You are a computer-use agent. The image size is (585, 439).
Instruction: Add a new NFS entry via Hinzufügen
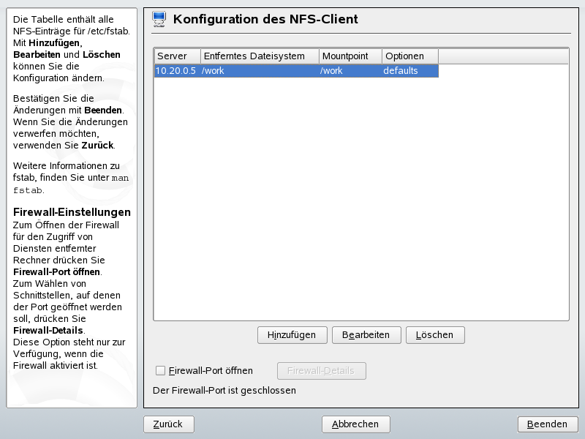(x=292, y=334)
